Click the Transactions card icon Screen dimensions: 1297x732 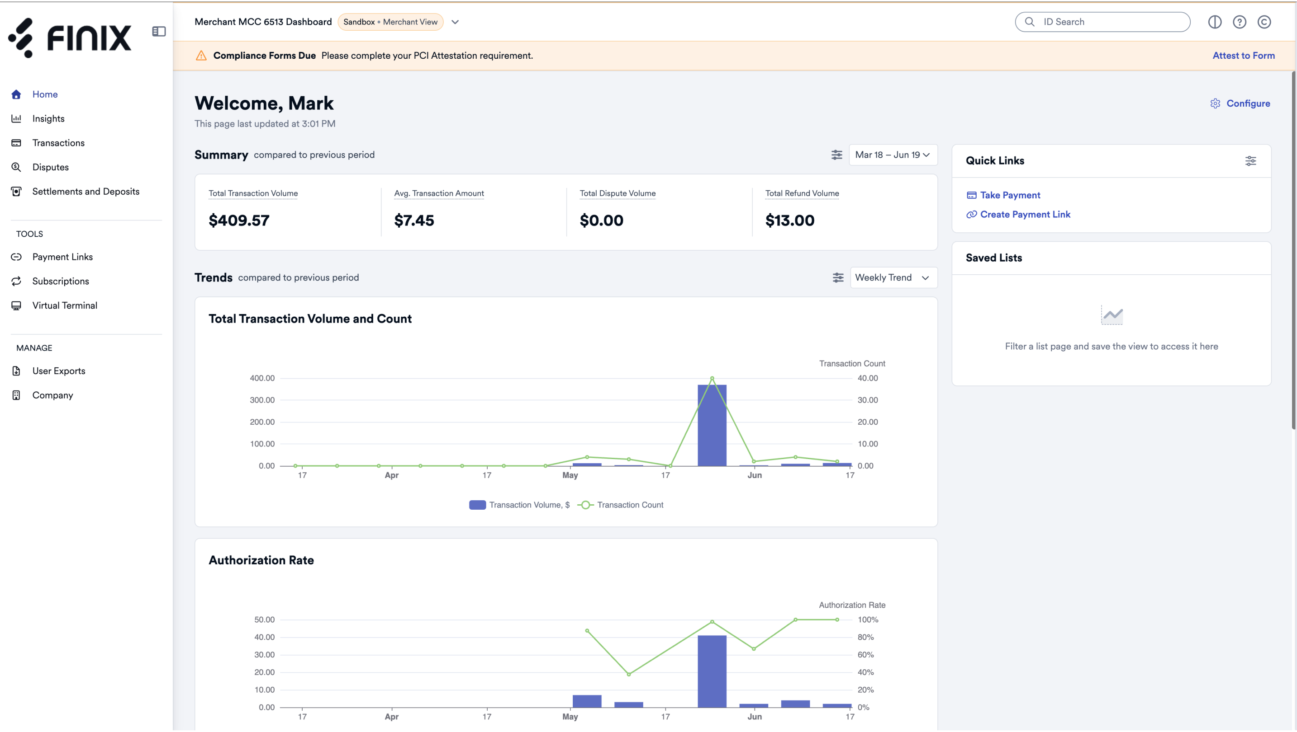tap(16, 143)
